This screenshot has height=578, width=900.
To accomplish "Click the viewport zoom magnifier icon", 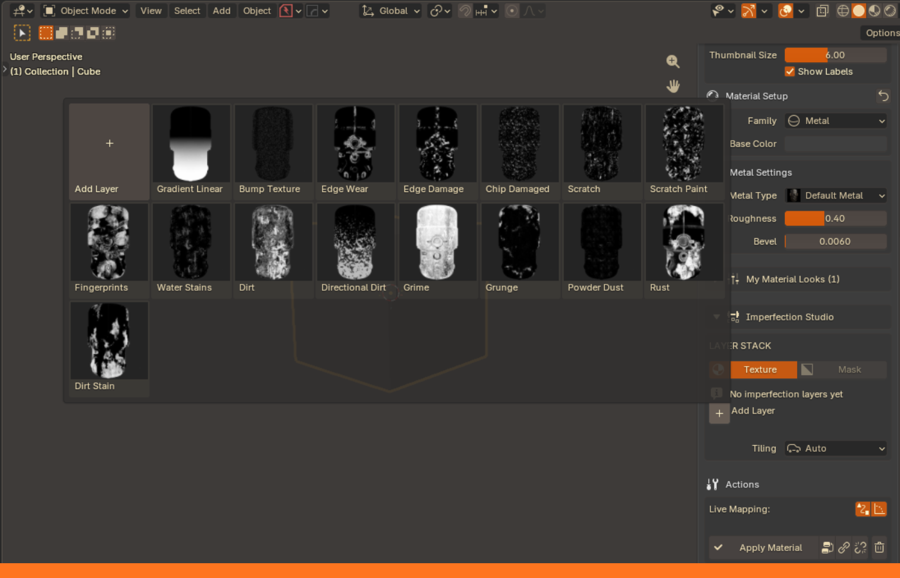I will click(x=673, y=61).
